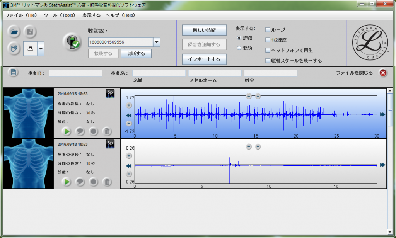Delete the 18秒 recording with trash icon
The height and width of the screenshot is (238, 396).
(x=107, y=182)
